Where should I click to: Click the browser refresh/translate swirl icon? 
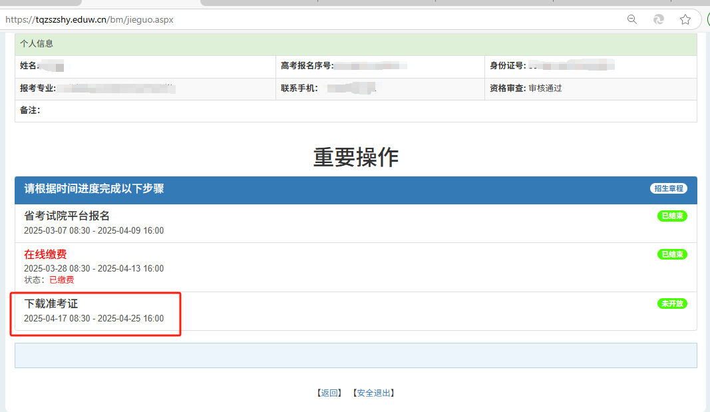coord(658,19)
